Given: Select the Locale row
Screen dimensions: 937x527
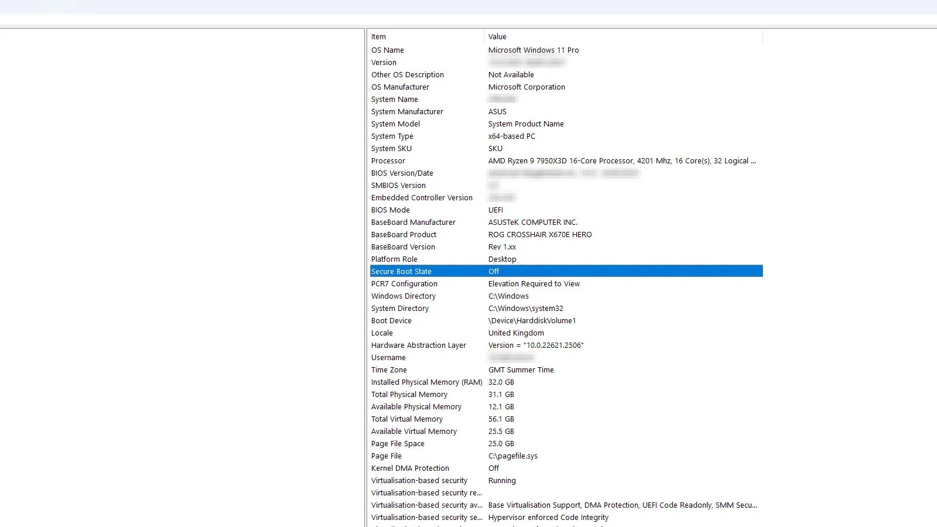Looking at the screenshot, I should point(566,333).
